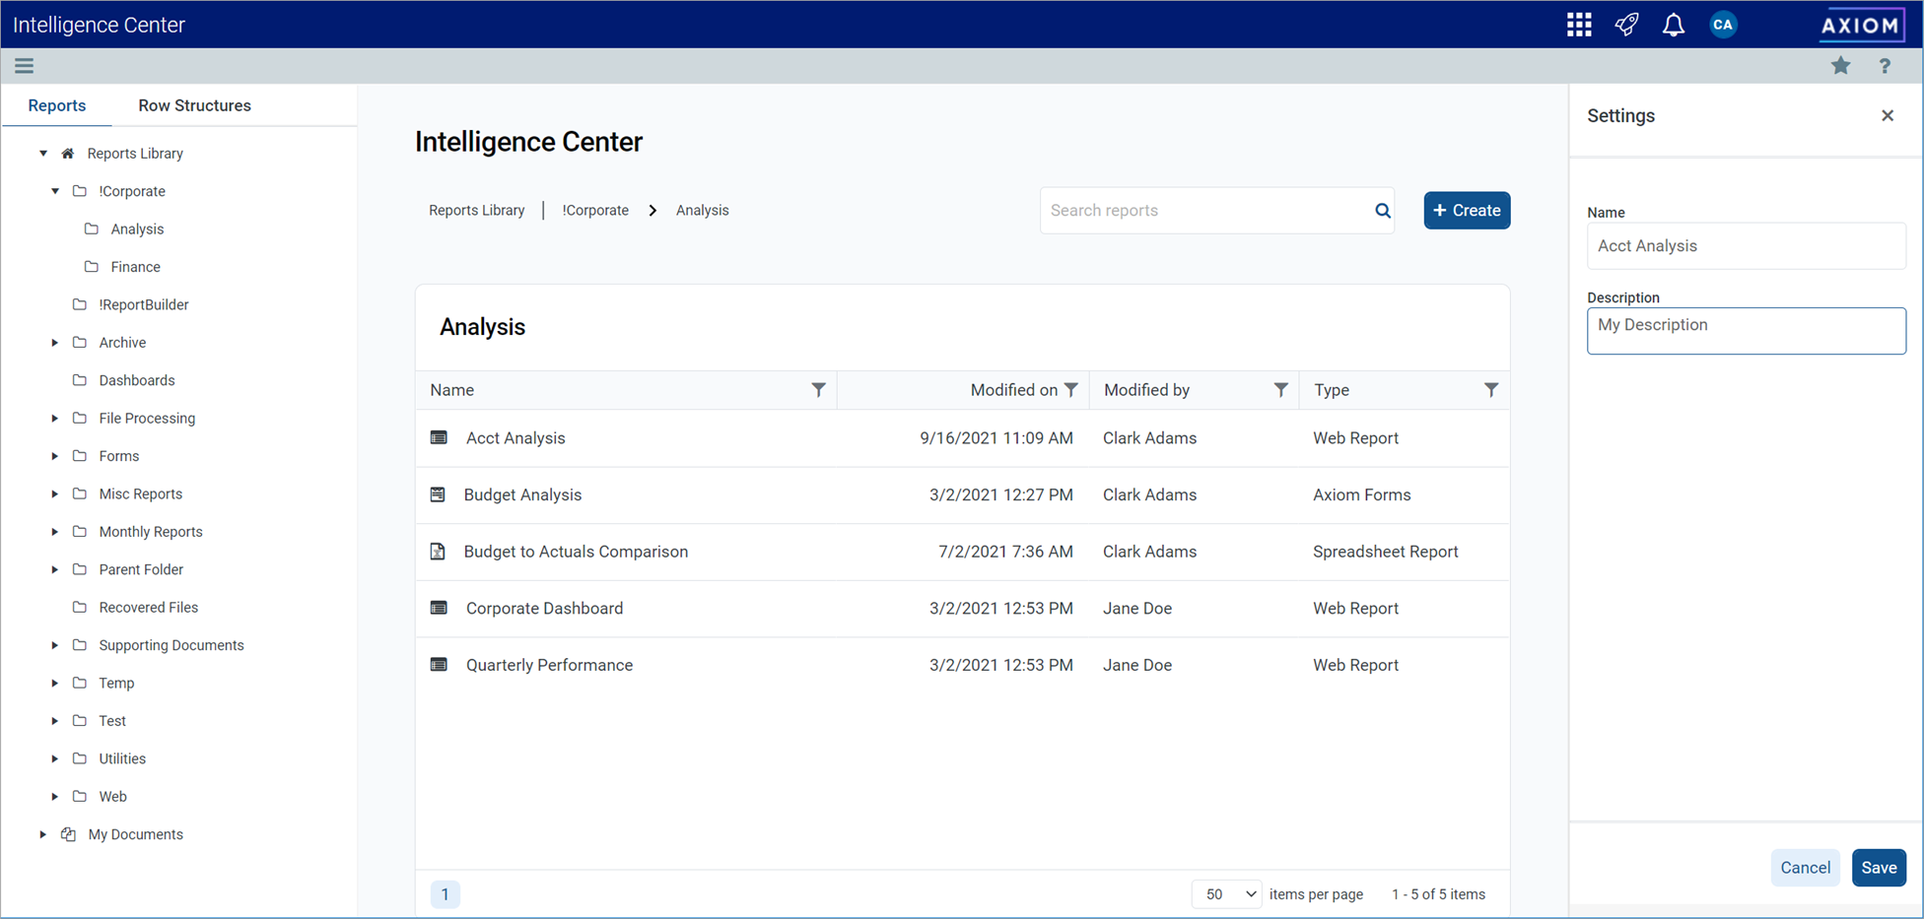
Task: Open filter for Type column
Action: pos(1490,390)
